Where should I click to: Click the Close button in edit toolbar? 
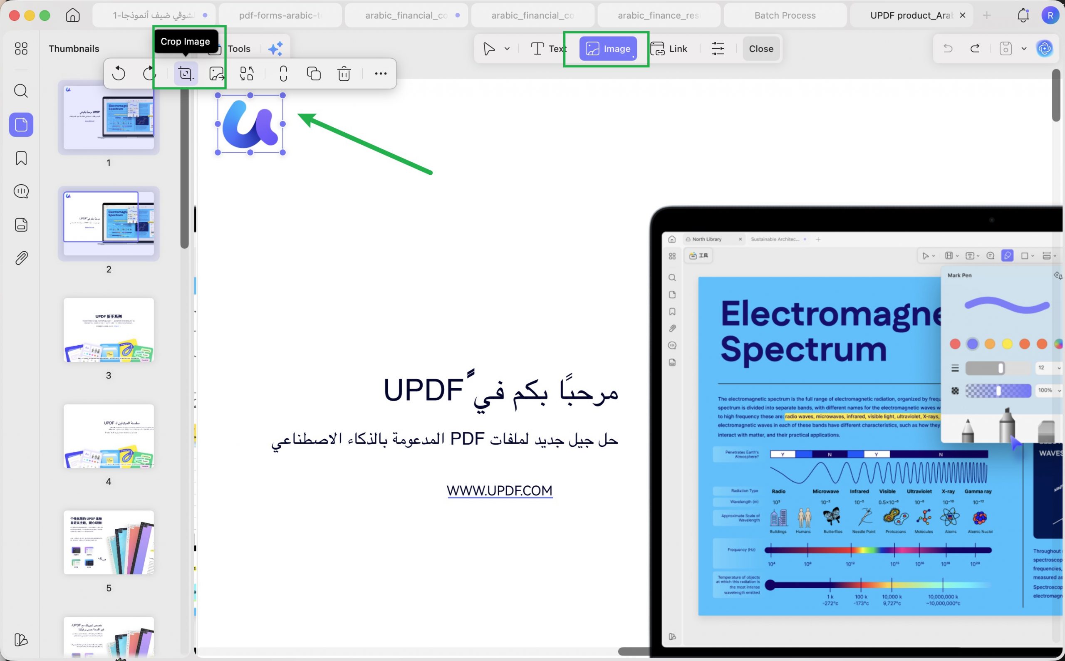point(761,49)
